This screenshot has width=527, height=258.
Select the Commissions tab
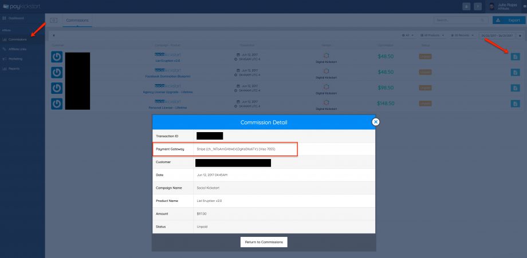tap(78, 19)
